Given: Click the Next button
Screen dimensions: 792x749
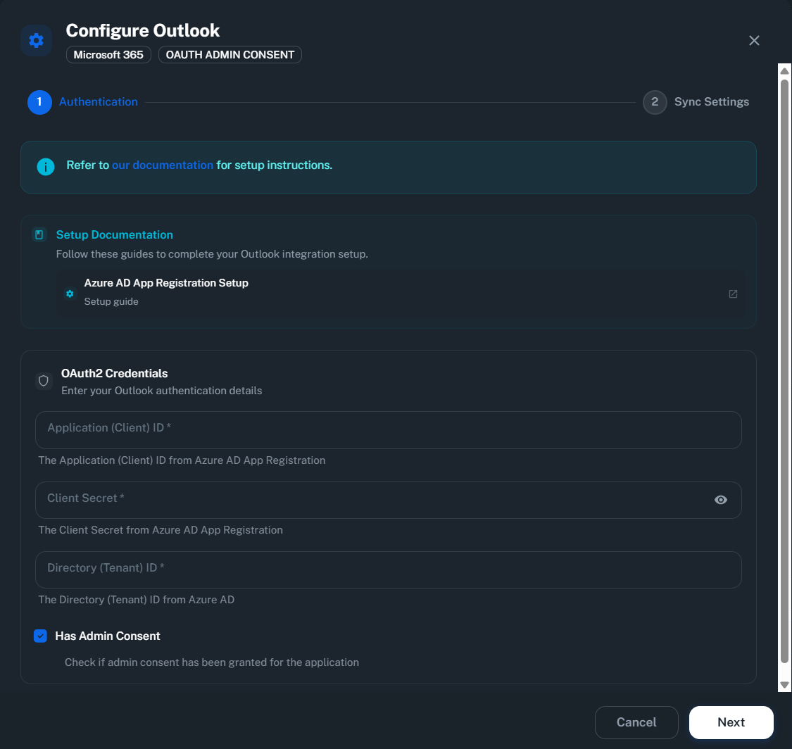Looking at the screenshot, I should click(731, 722).
